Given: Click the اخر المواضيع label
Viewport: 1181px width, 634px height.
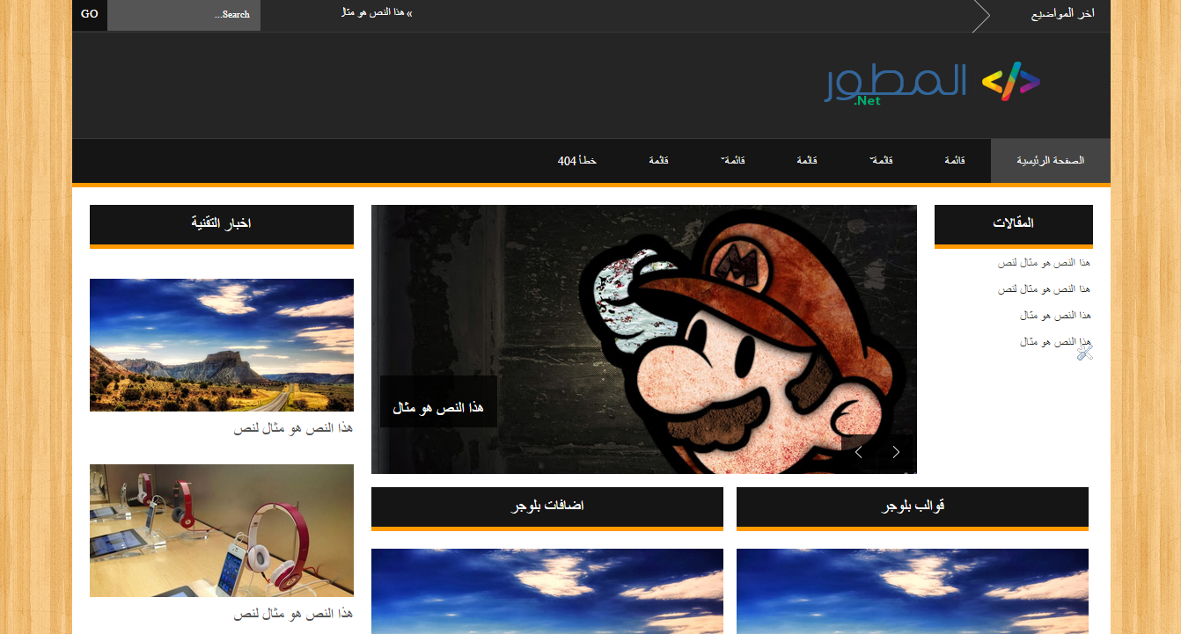Looking at the screenshot, I should (1062, 15).
